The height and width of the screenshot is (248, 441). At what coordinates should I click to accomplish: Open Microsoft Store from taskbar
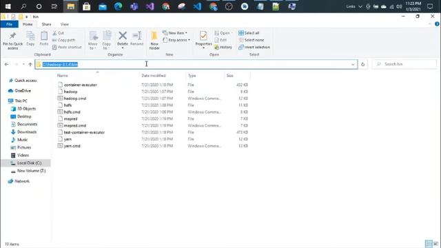(x=87, y=6)
